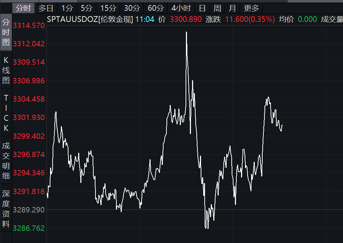This screenshot has height=243, width=343.
Task: Switch to the 多日 tab
Action: click(46, 8)
